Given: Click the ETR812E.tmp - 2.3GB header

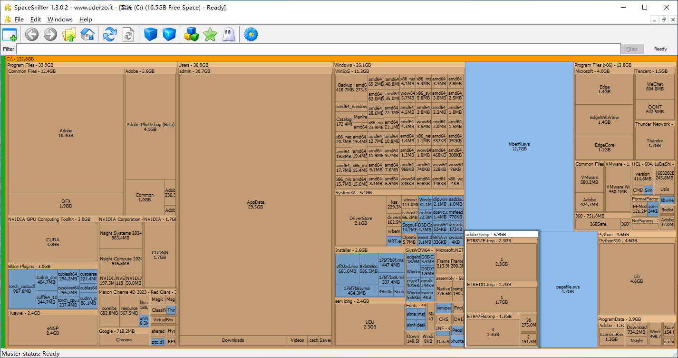Looking at the screenshot, I should (502, 241).
